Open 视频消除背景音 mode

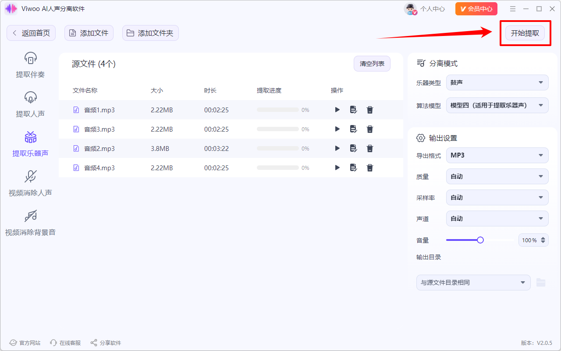30,223
